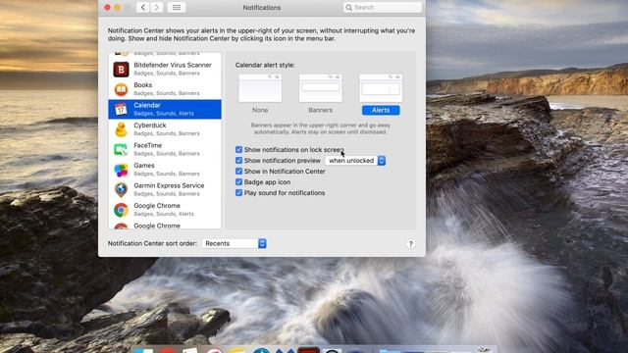
Task: Close the Notifications window with red button
Action: (x=107, y=7)
